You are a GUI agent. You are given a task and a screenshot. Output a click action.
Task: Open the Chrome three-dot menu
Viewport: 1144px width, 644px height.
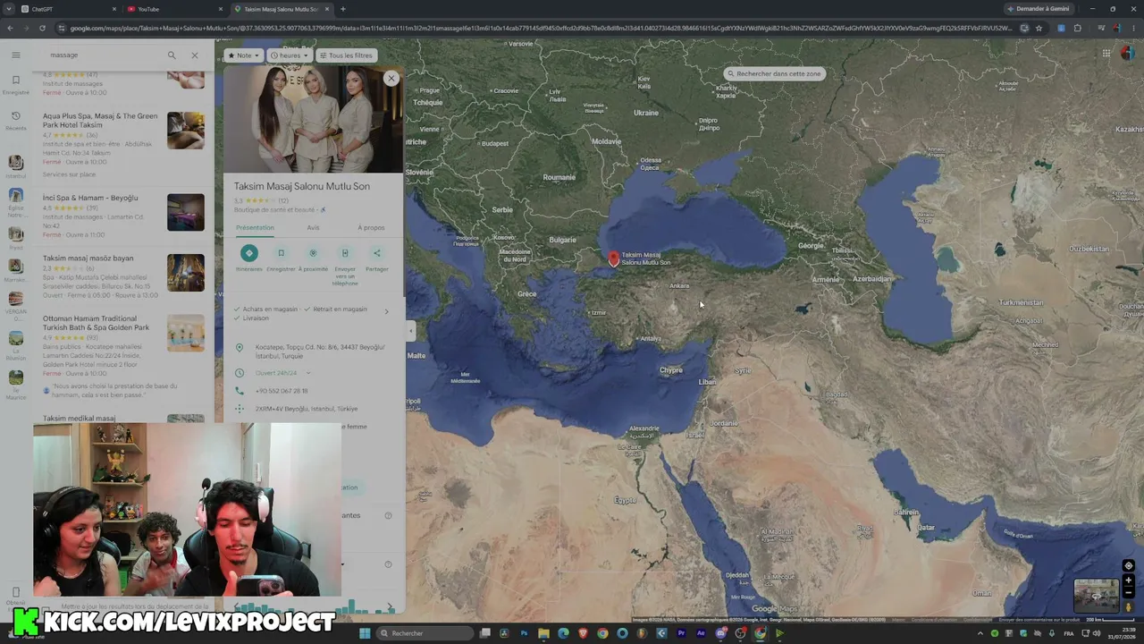click(x=1134, y=28)
